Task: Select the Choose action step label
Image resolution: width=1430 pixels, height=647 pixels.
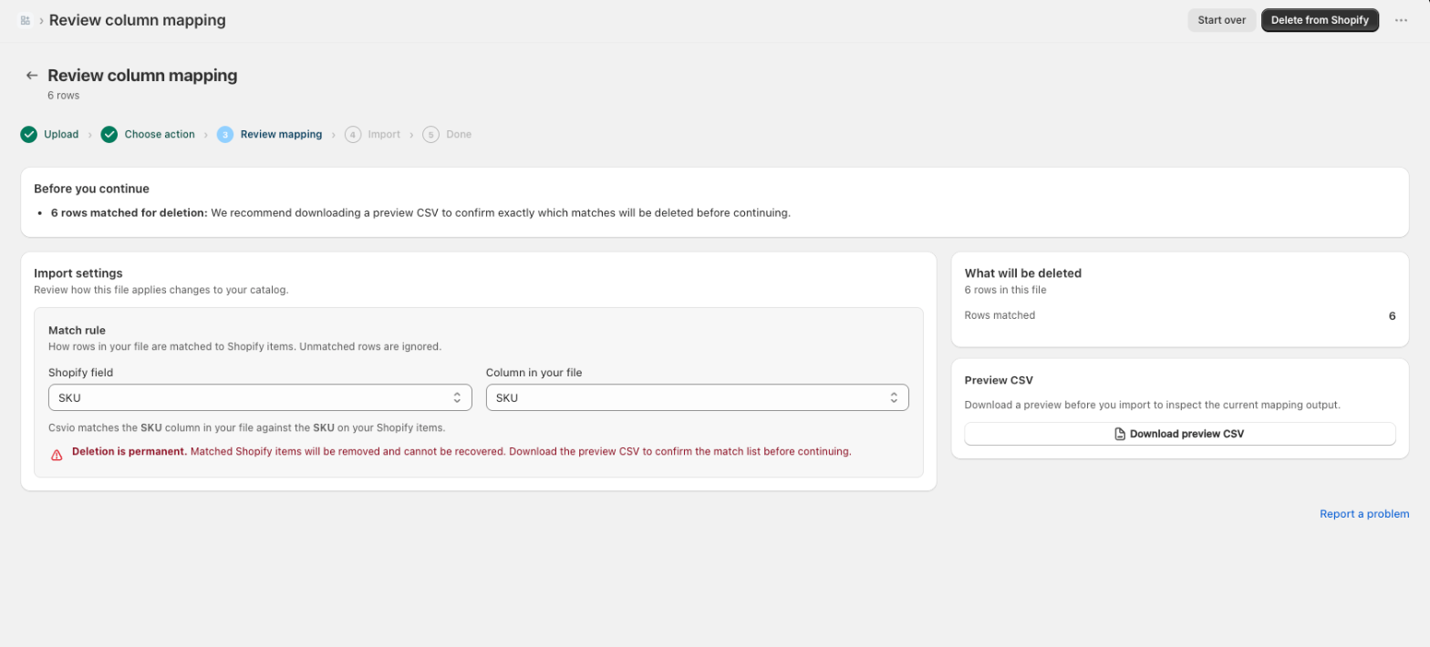Action: 160,134
